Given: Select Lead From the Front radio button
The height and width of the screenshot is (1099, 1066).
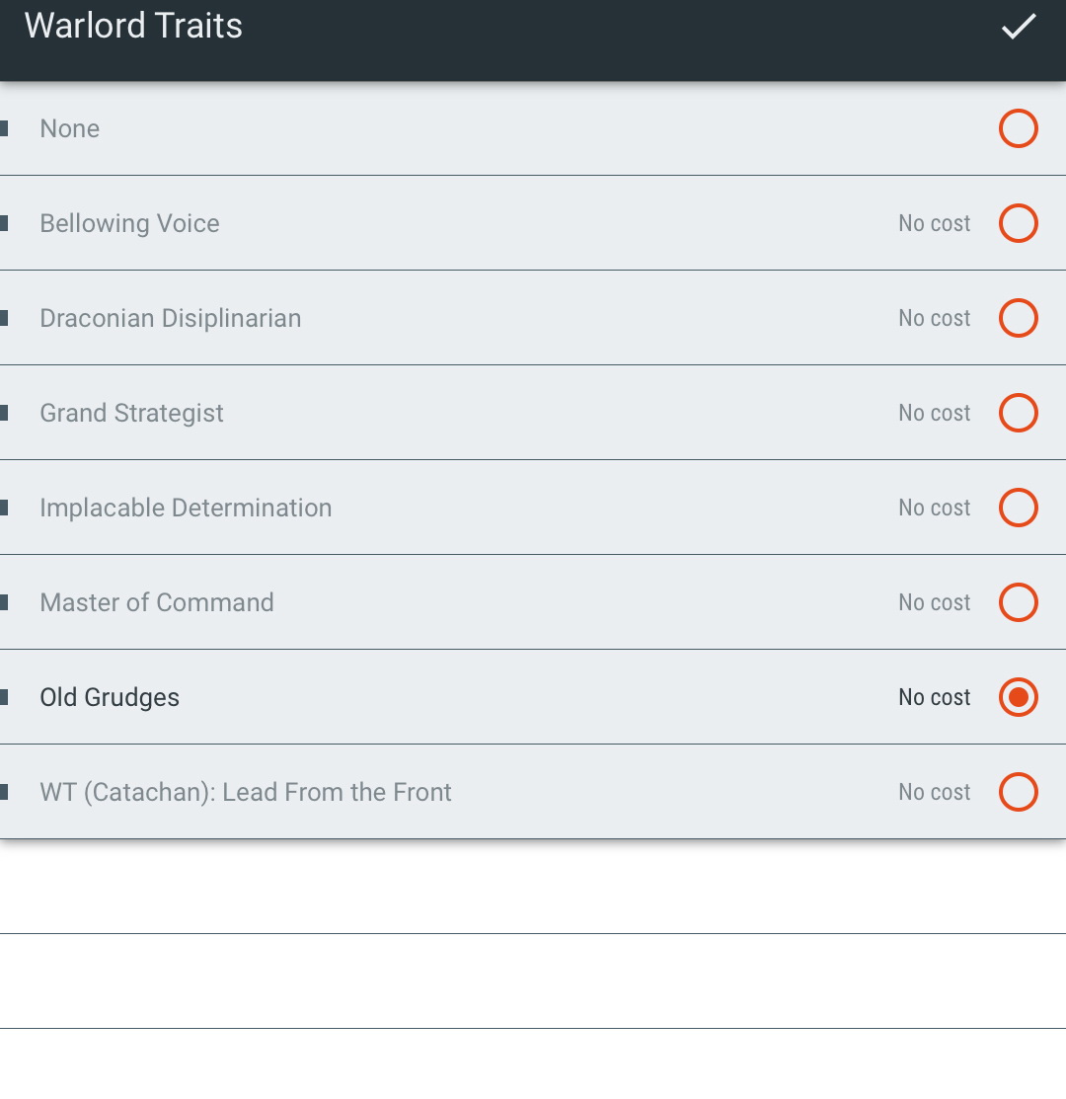Looking at the screenshot, I should pos(1018,792).
